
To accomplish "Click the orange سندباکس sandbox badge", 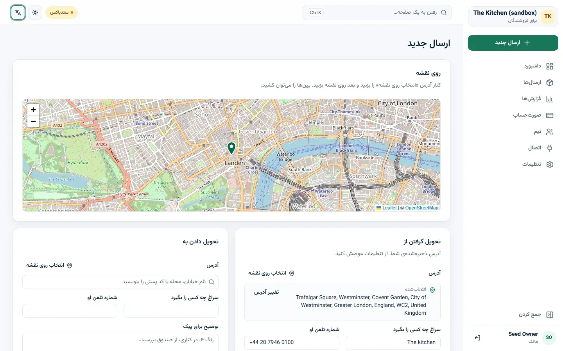I will click(61, 12).
